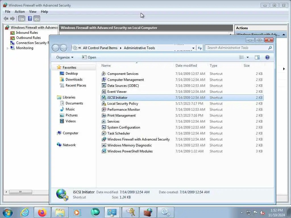Viewport: 291px width, 218px height.
Task: Click the Search Administrative Tools field
Action: pos(239,48)
